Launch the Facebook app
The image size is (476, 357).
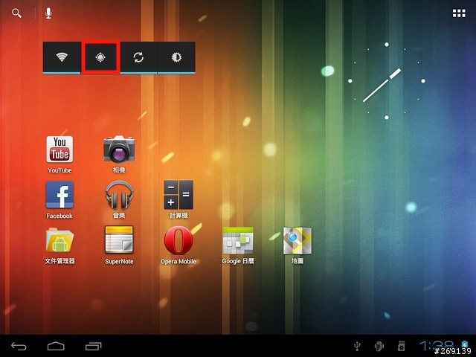point(59,200)
